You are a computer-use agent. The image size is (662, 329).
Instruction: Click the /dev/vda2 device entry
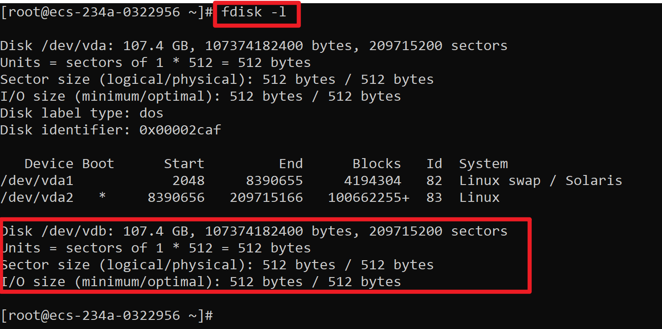[x=36, y=198]
